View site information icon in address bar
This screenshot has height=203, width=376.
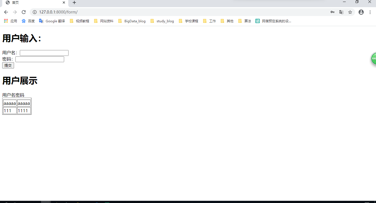[x=35, y=12]
